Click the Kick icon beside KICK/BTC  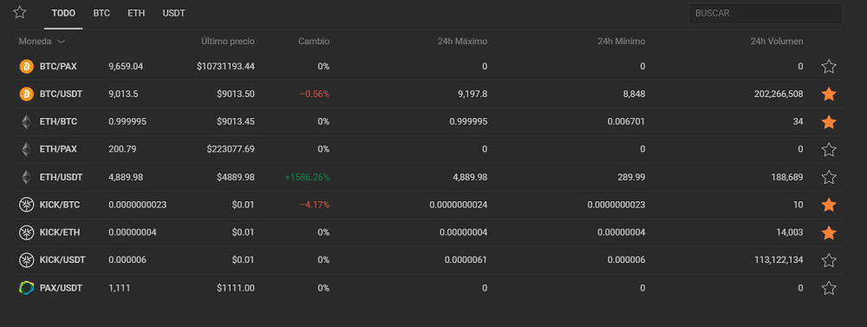click(27, 205)
